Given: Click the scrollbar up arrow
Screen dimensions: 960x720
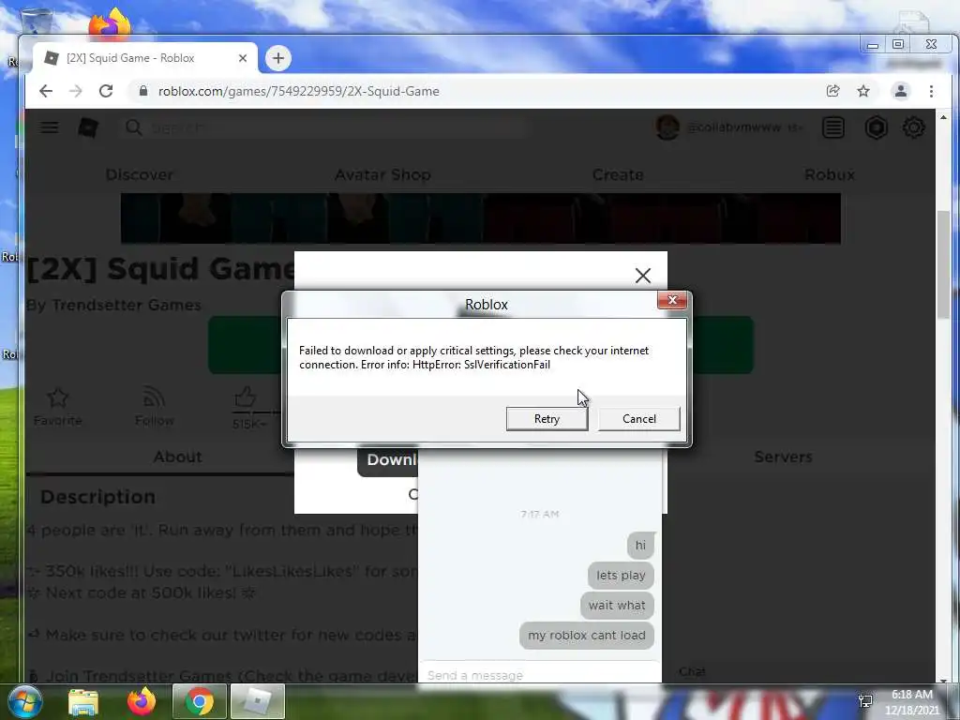Looking at the screenshot, I should [x=943, y=117].
